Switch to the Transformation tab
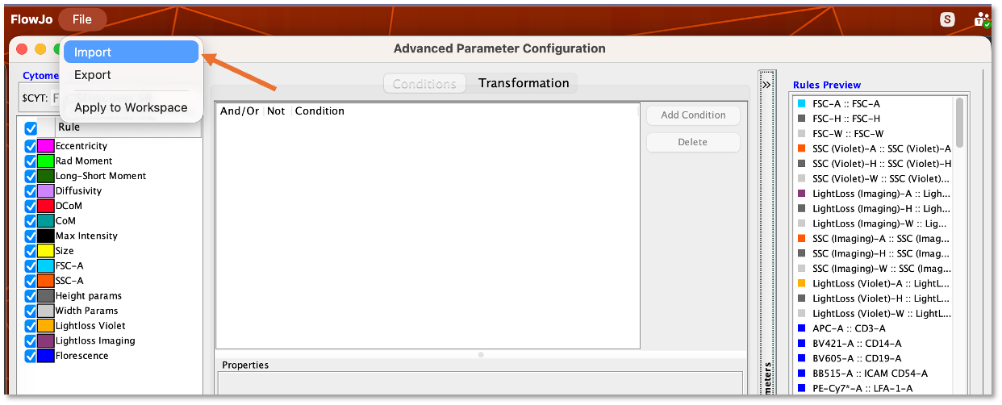 click(x=524, y=83)
